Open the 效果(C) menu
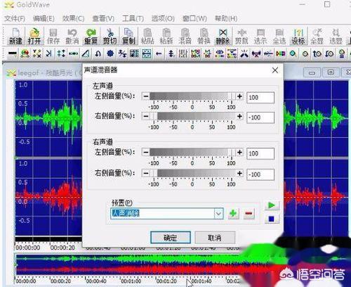This screenshot has width=351, height=287. [x=73, y=18]
